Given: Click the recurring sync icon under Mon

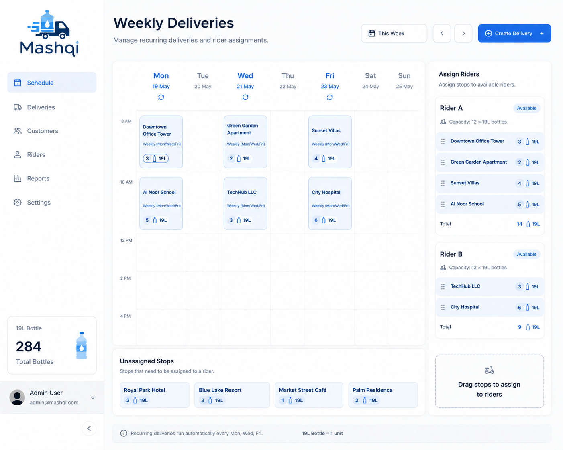Looking at the screenshot, I should click(x=161, y=97).
